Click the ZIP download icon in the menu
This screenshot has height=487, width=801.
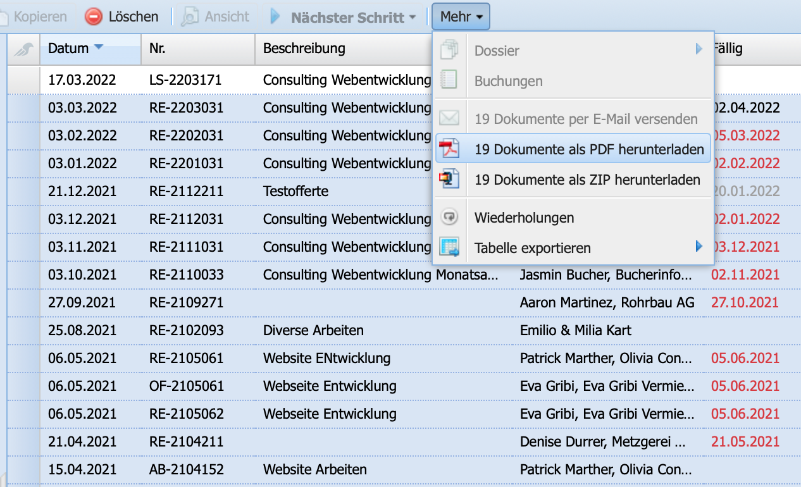tap(450, 179)
